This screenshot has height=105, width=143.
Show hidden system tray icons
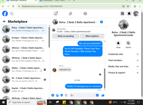[x=122, y=102]
